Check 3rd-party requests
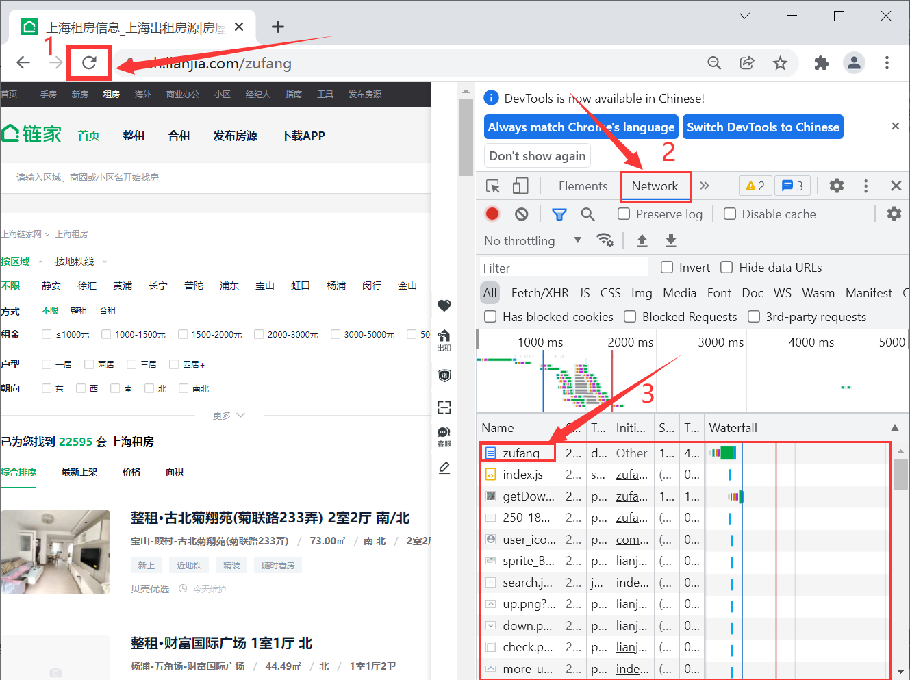This screenshot has height=680, width=910. pyautogui.click(x=754, y=316)
